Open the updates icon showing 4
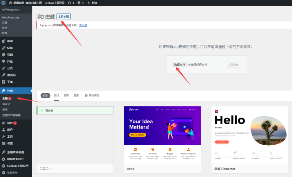This screenshot has width=292, height=177. [71, 3]
